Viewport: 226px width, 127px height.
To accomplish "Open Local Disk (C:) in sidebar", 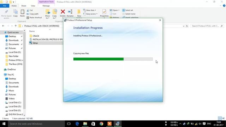I will pos(15,103).
